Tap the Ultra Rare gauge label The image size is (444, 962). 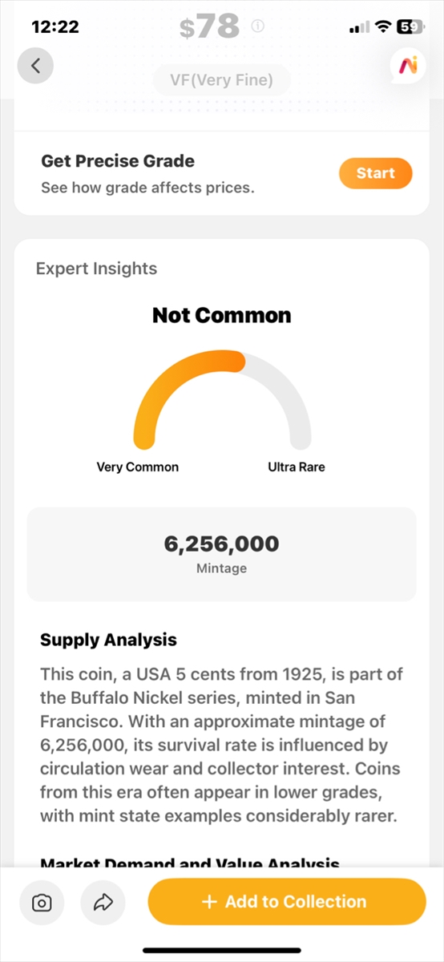click(x=297, y=467)
